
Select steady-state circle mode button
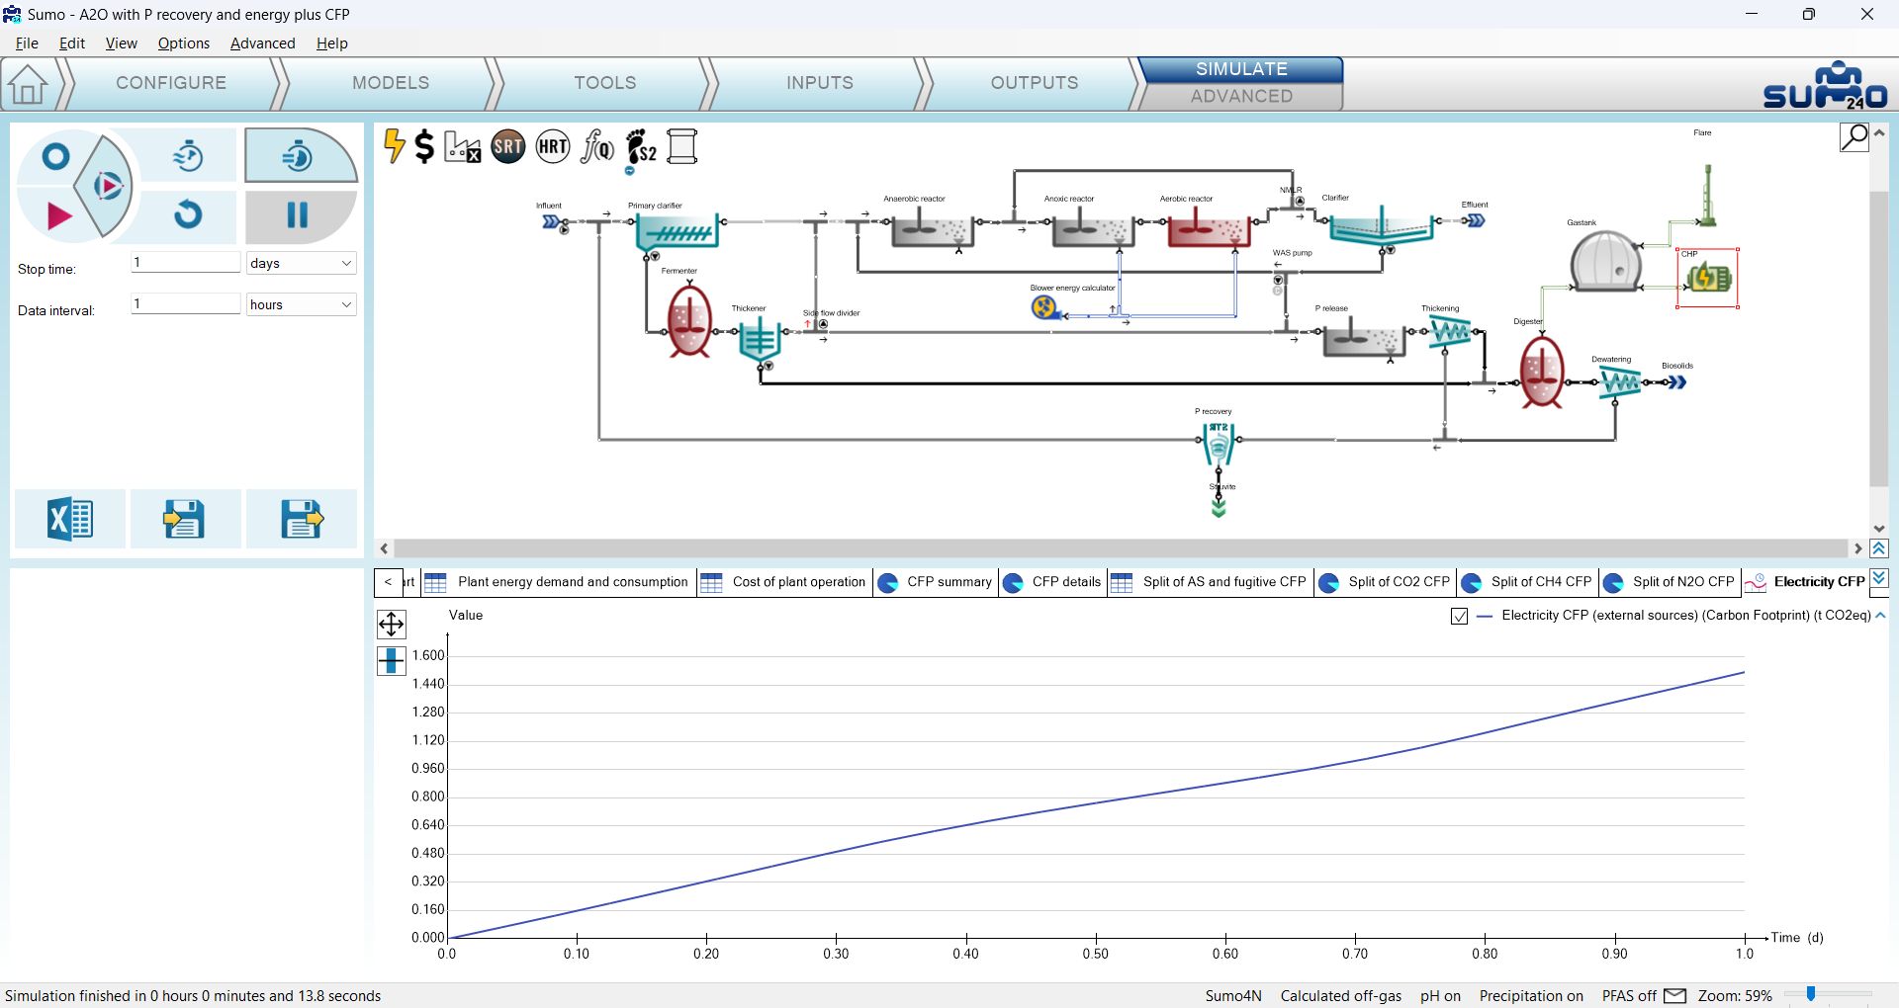[x=55, y=156]
